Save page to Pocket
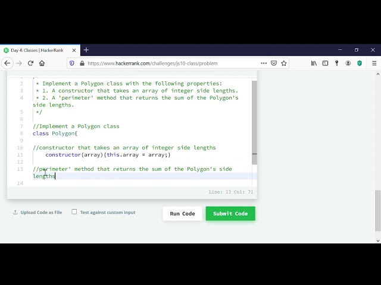 [274, 64]
